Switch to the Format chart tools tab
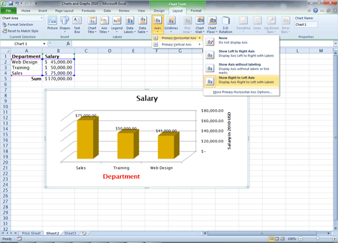Screen dimensions: 338x243 point(196,10)
